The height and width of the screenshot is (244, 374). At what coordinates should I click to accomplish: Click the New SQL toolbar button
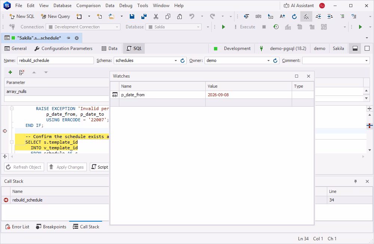[x=22, y=16]
